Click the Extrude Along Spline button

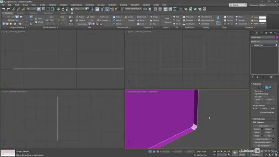(263, 143)
